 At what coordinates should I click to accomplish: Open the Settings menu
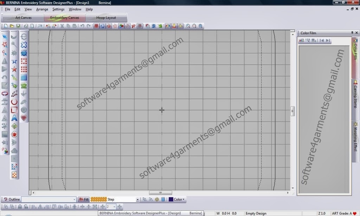[x=58, y=9]
